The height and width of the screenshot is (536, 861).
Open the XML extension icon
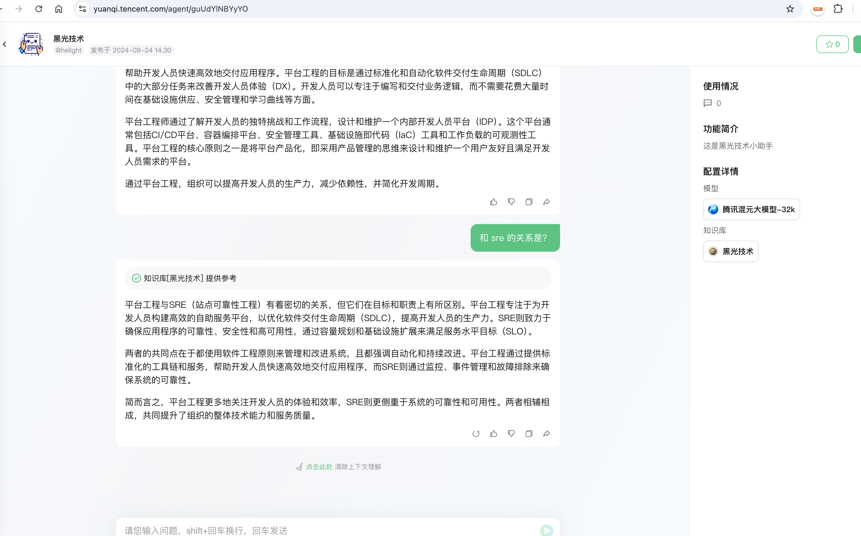tap(818, 9)
